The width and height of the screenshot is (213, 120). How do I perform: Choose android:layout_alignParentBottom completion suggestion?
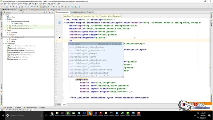[x=96, y=70]
